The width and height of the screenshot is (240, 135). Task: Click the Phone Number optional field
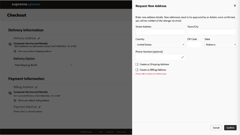pos(160,57)
